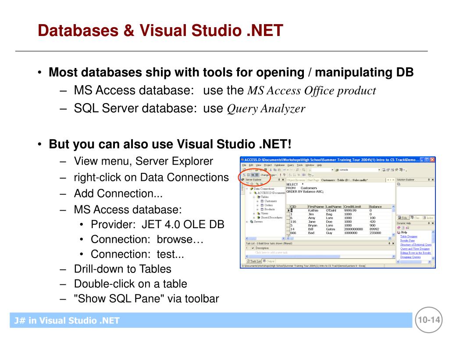The image size is (449, 337).
Task: Open the Editing Rows in the Results link
Action: (x=416, y=253)
